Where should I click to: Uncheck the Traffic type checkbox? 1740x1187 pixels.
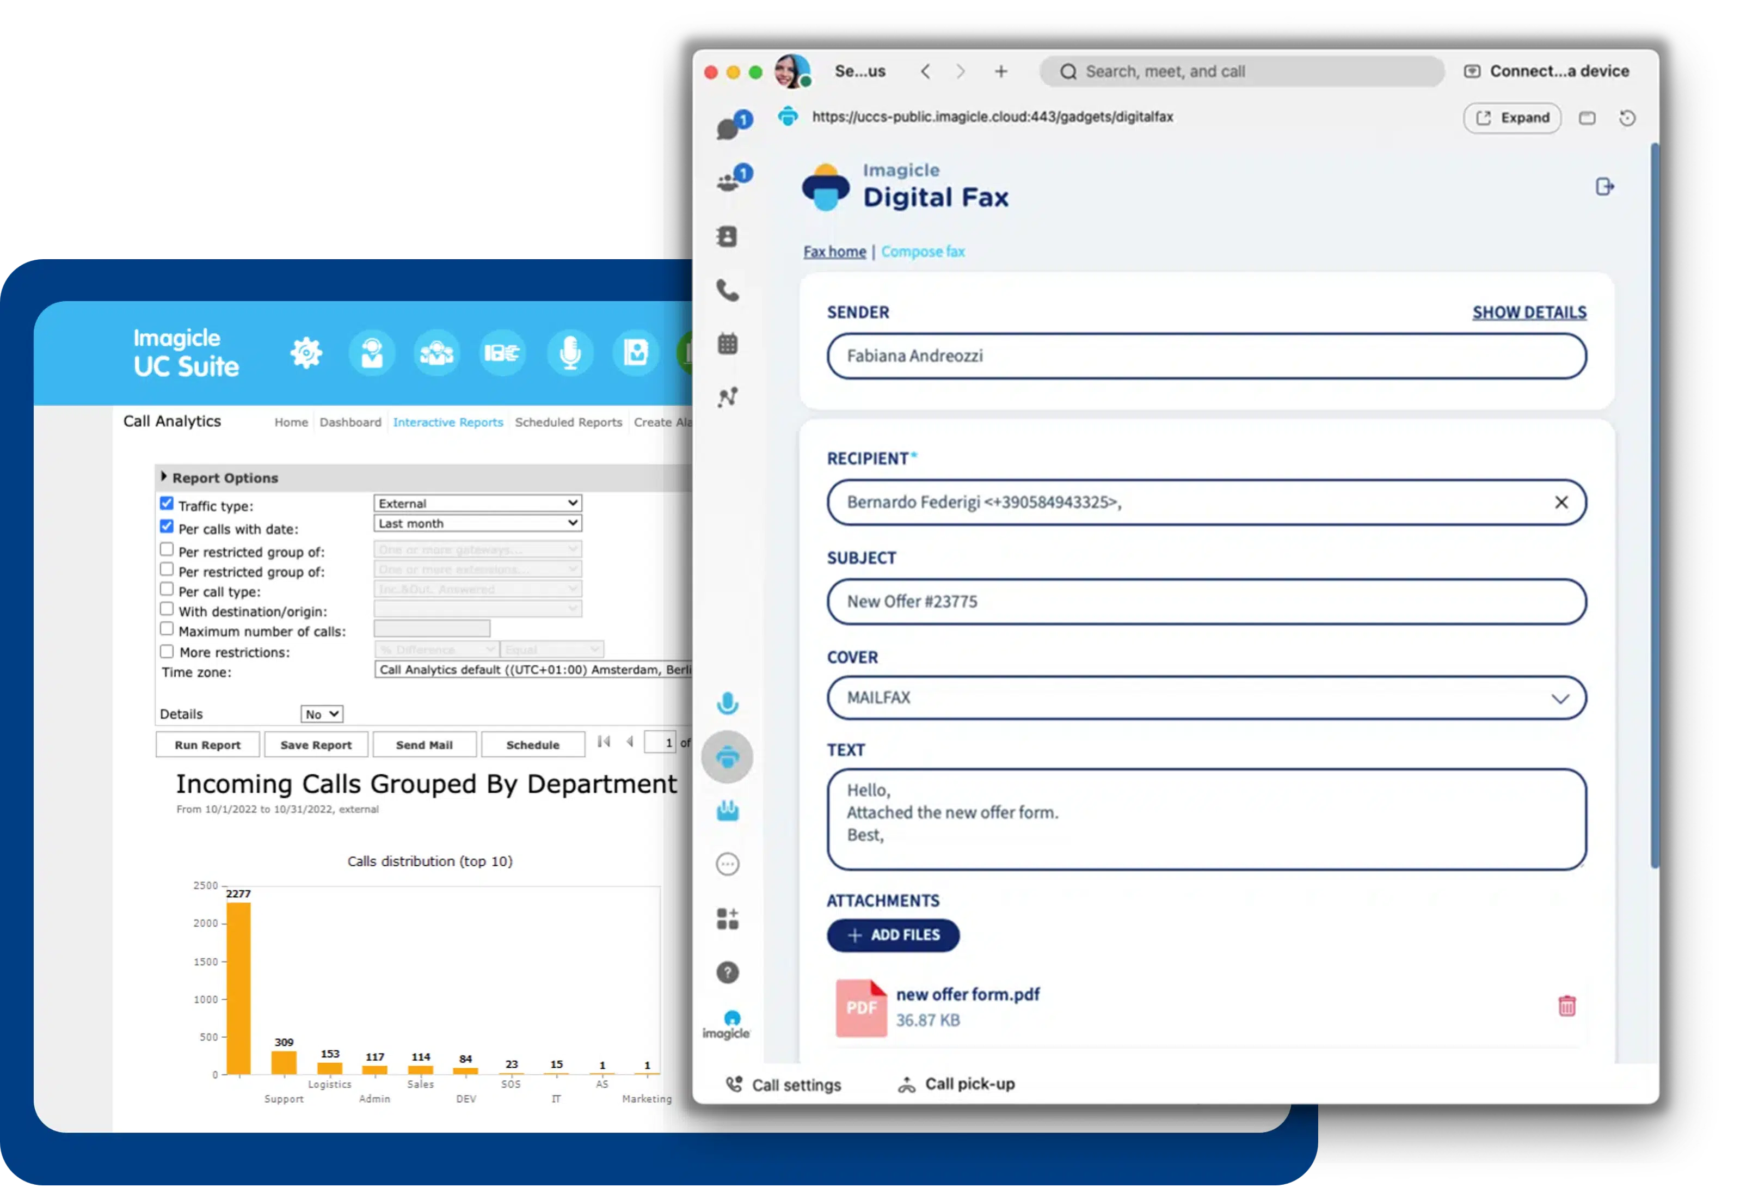coord(167,503)
